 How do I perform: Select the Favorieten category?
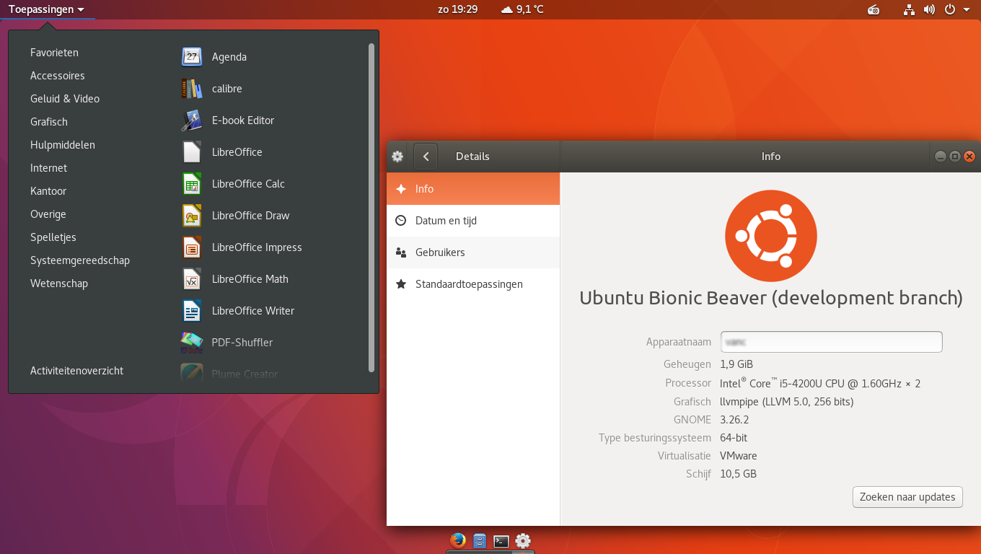pyautogui.click(x=54, y=53)
